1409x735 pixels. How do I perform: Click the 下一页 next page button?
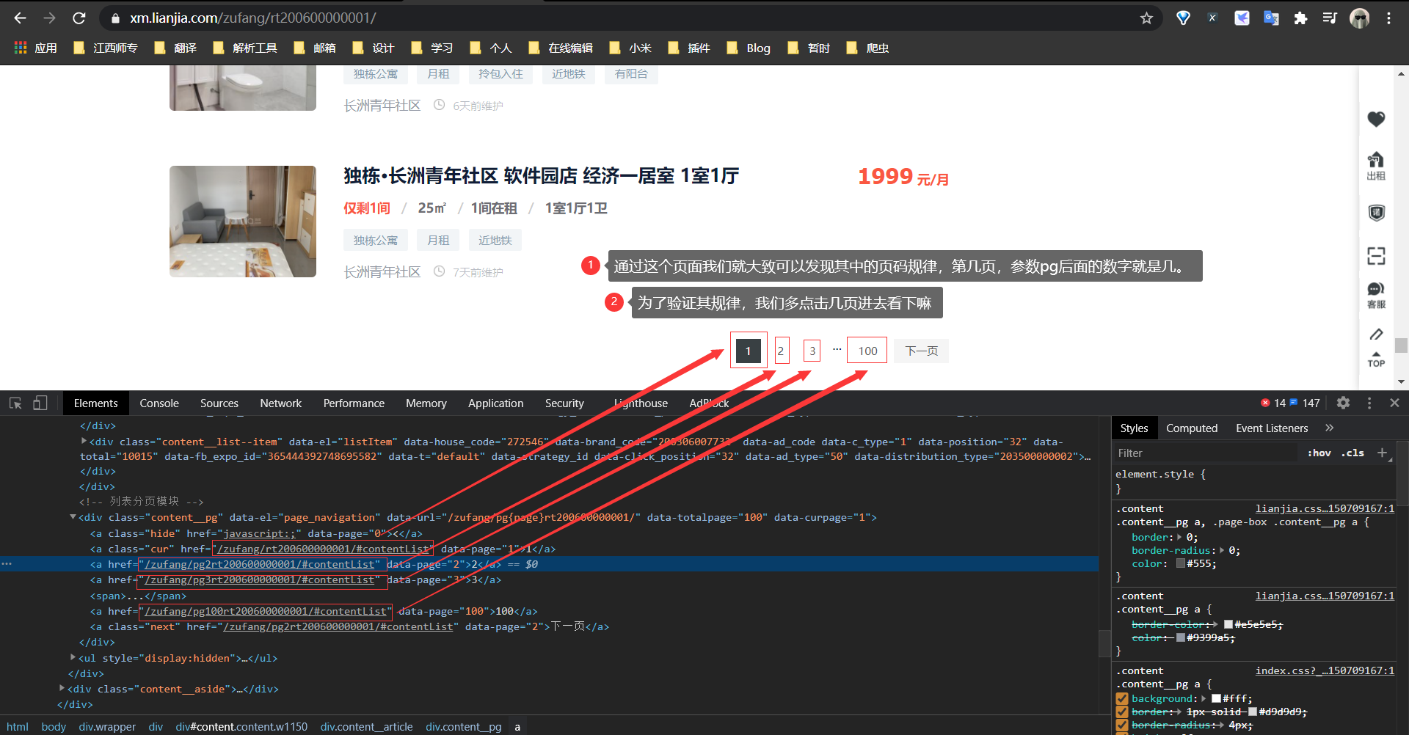tap(921, 351)
